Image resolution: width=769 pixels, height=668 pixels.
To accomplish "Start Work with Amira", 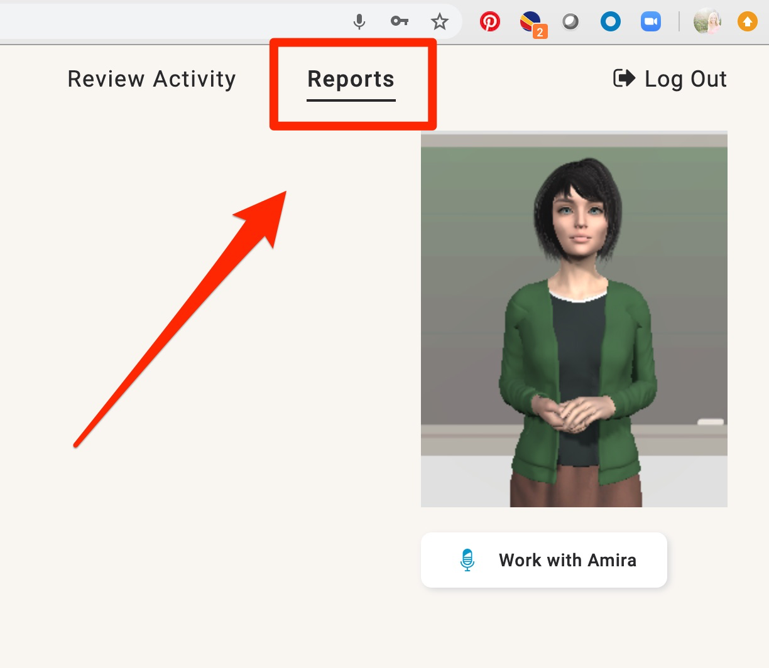I will pos(544,560).
